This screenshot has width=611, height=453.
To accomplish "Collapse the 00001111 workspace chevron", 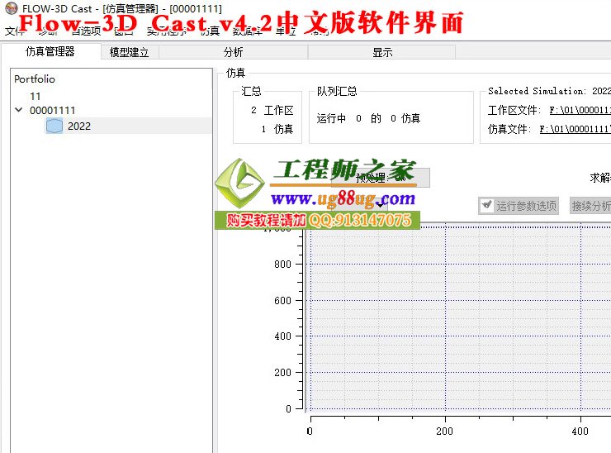I will coord(18,110).
